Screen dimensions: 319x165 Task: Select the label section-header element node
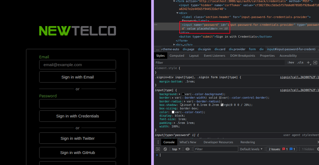click(246, 19)
